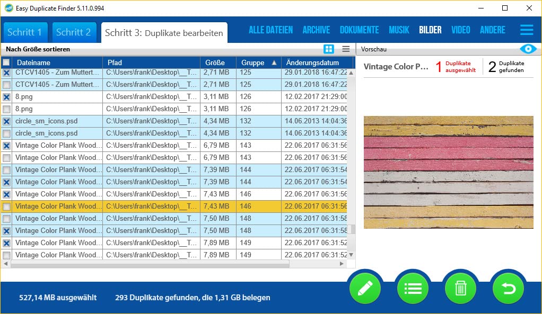Sort by the Gruppe column header
Viewport: 542px width, 314px height.
click(253, 62)
